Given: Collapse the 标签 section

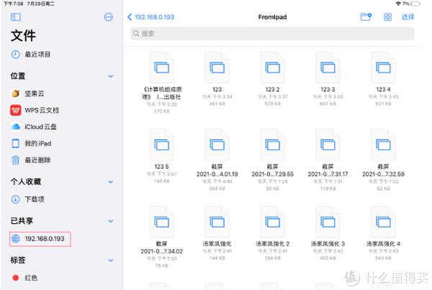Looking at the screenshot, I should click(111, 261).
